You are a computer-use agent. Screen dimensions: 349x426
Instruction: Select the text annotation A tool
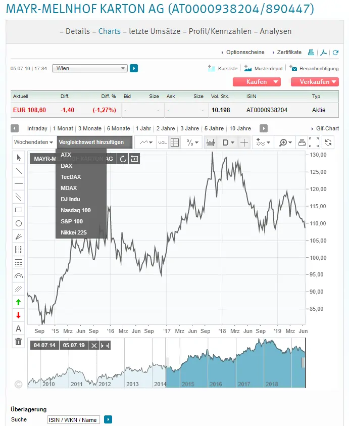[x=19, y=328]
